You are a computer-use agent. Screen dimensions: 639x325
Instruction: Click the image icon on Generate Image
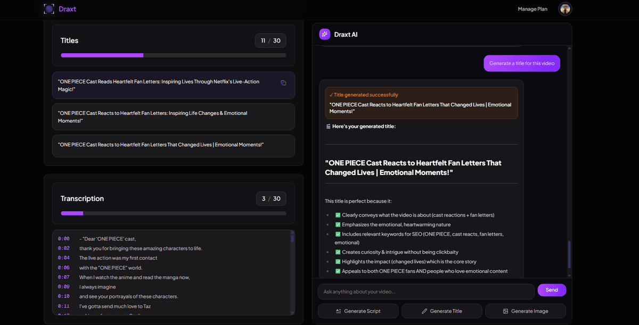pos(505,311)
